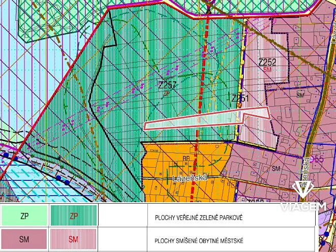
Task: Click the solid light green ZP legend swatch
Action: point(24,216)
